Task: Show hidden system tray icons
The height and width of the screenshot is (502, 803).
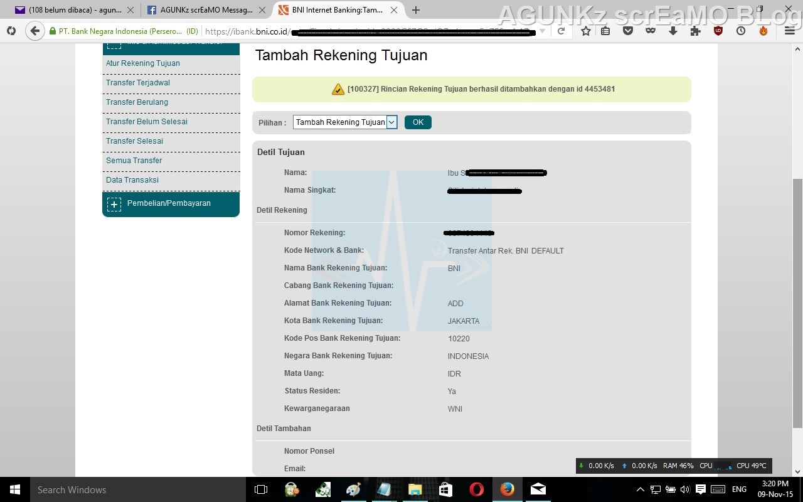Action: 641,489
